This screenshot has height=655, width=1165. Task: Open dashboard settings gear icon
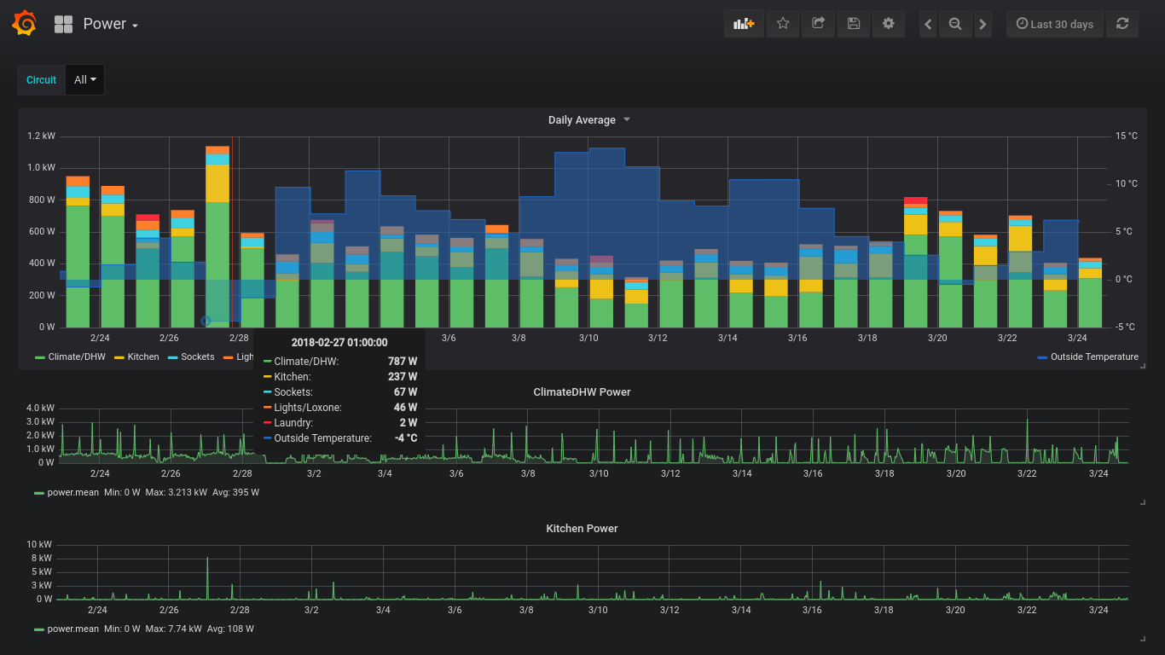[888, 24]
